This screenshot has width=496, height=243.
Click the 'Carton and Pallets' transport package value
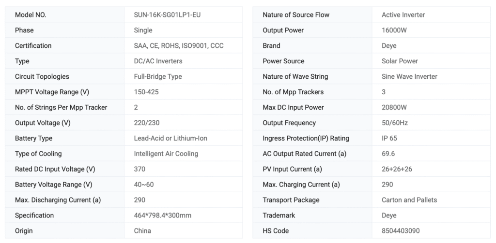[409, 200]
